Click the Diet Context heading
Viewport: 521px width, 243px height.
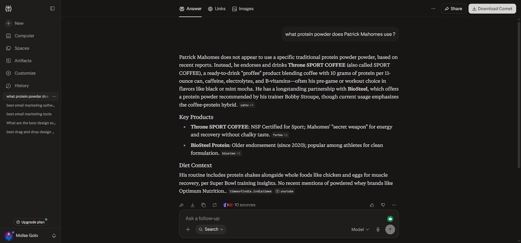click(195, 165)
